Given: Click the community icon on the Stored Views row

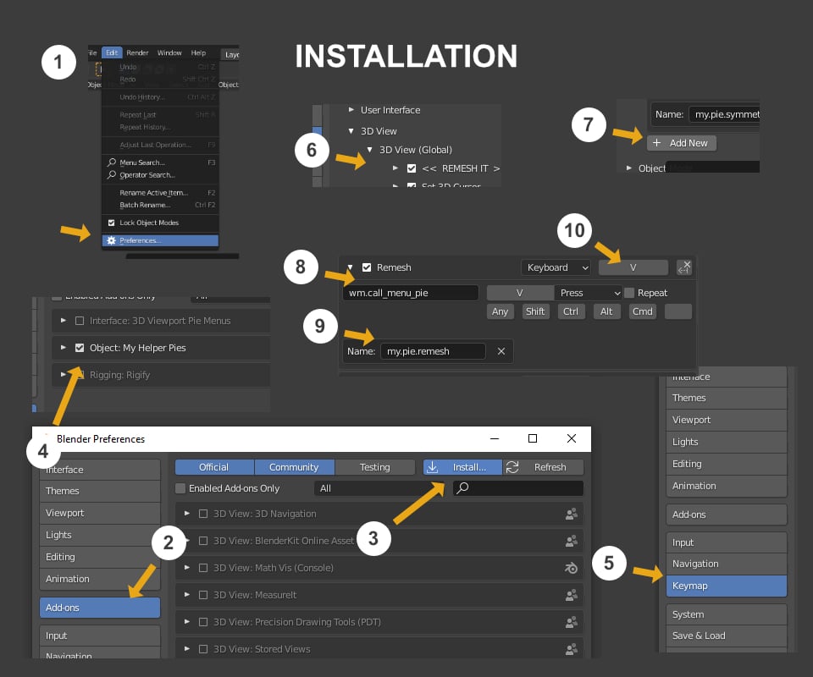Looking at the screenshot, I should pyautogui.click(x=572, y=649).
